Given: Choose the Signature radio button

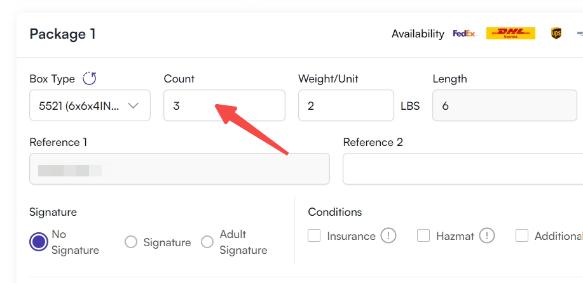Looking at the screenshot, I should [x=131, y=242].
